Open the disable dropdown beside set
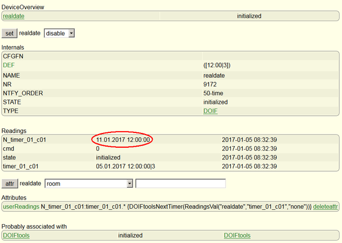Image resolution: width=342 pixels, height=243 pixels. tap(59, 33)
